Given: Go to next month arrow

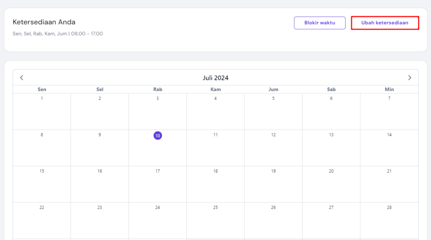Looking at the screenshot, I should pyautogui.click(x=410, y=77).
